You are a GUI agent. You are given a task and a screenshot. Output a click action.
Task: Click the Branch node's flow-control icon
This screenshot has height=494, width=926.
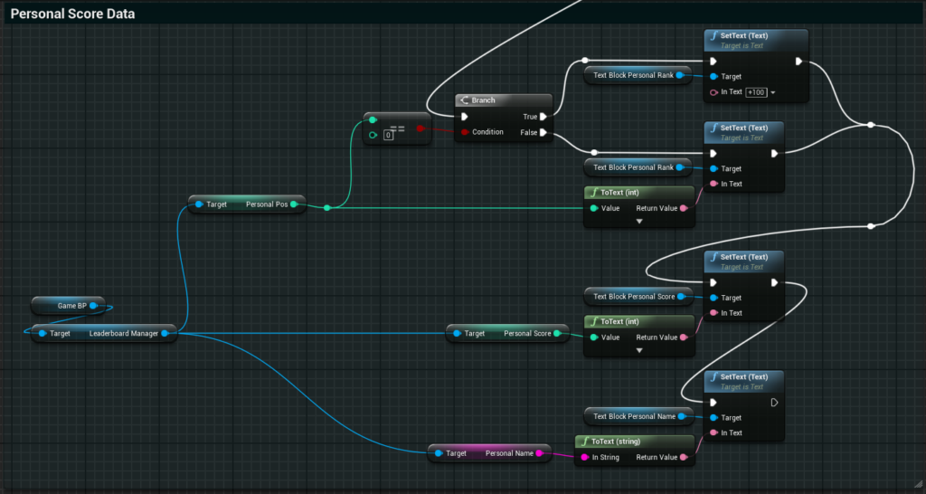pyautogui.click(x=464, y=100)
